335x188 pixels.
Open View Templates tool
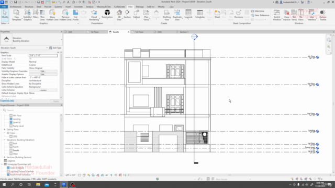click(16, 15)
